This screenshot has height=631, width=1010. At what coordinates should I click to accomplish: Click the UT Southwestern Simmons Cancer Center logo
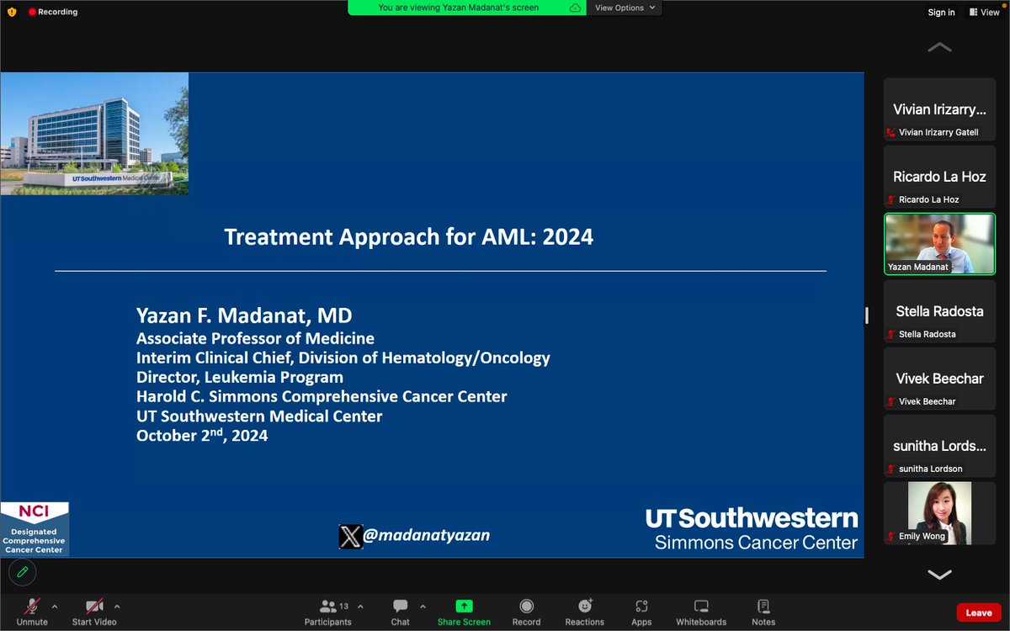(752, 529)
